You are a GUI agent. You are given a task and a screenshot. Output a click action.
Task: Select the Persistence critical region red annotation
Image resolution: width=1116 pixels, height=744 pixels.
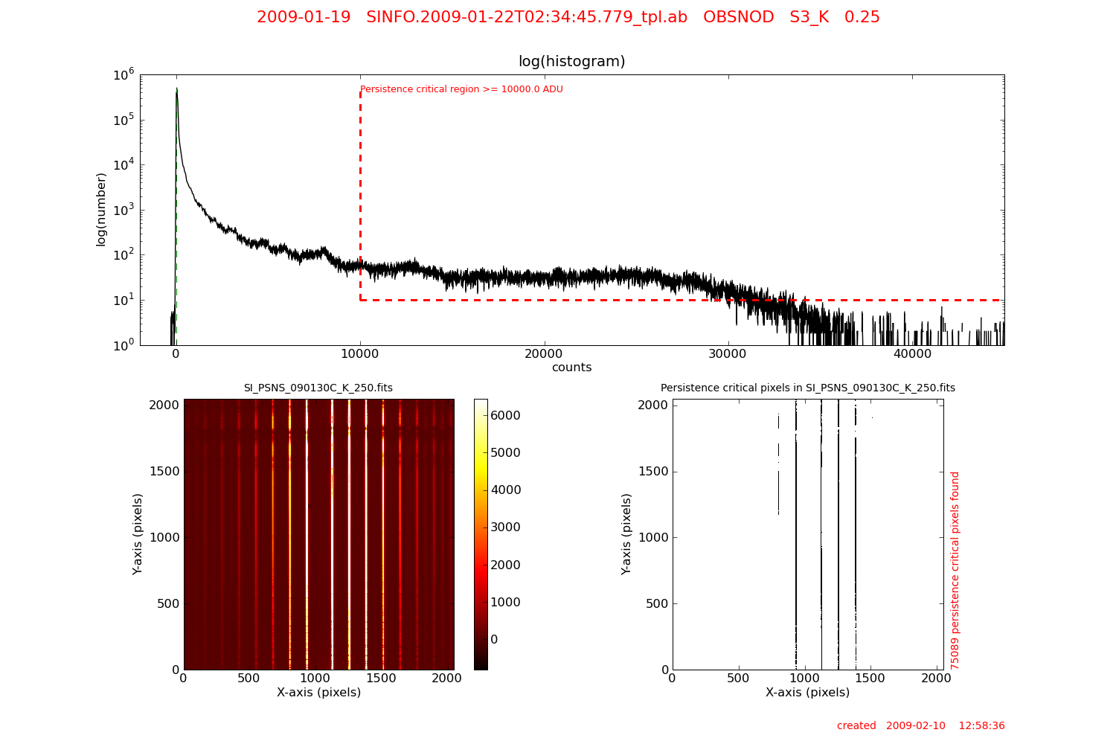tap(461, 89)
